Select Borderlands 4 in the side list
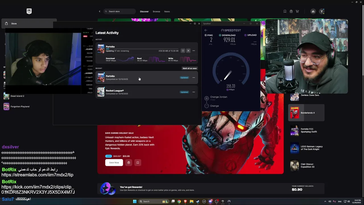Viewport: 364px width, 205px height. click(x=306, y=113)
